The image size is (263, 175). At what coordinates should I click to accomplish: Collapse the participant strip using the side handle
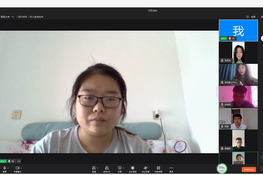217,92
